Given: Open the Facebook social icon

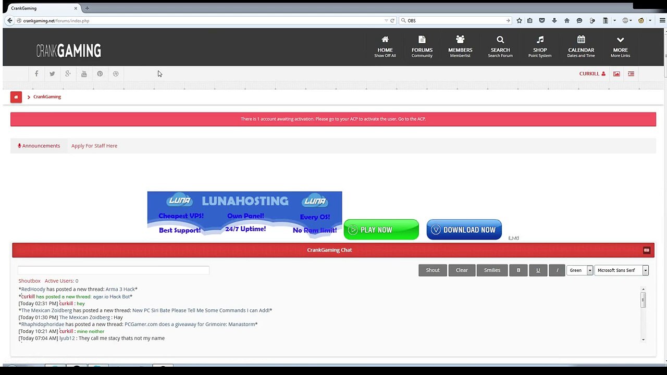Looking at the screenshot, I should click(36, 74).
